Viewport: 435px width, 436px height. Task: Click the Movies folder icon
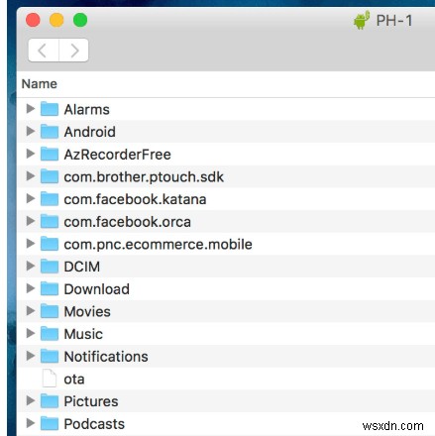[x=50, y=311]
